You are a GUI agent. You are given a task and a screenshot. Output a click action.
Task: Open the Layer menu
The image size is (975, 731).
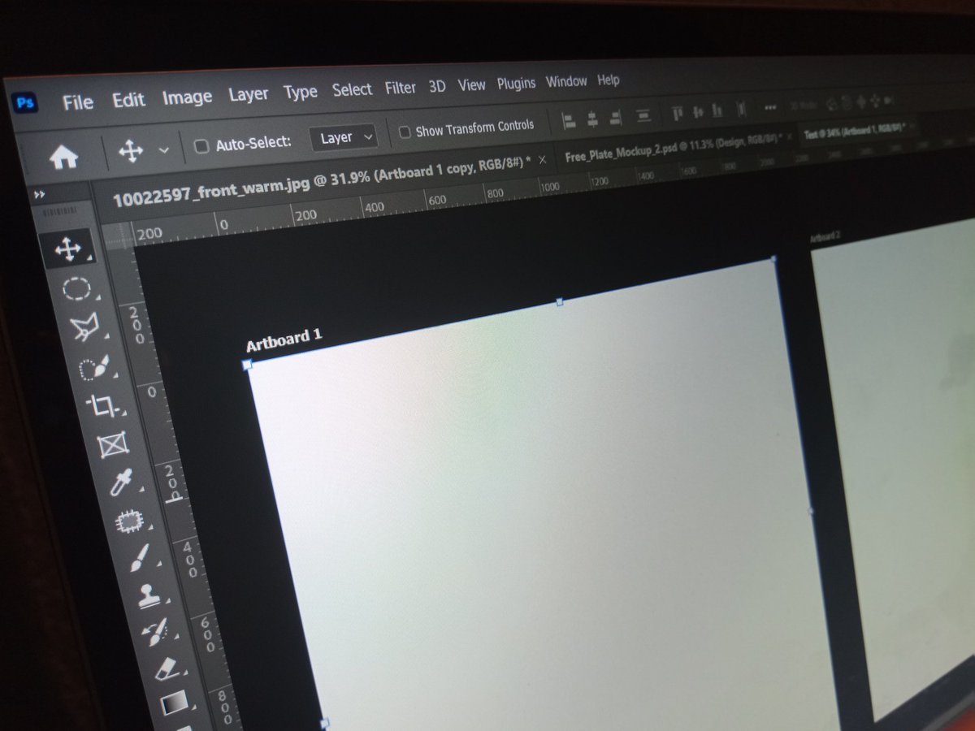pos(249,94)
